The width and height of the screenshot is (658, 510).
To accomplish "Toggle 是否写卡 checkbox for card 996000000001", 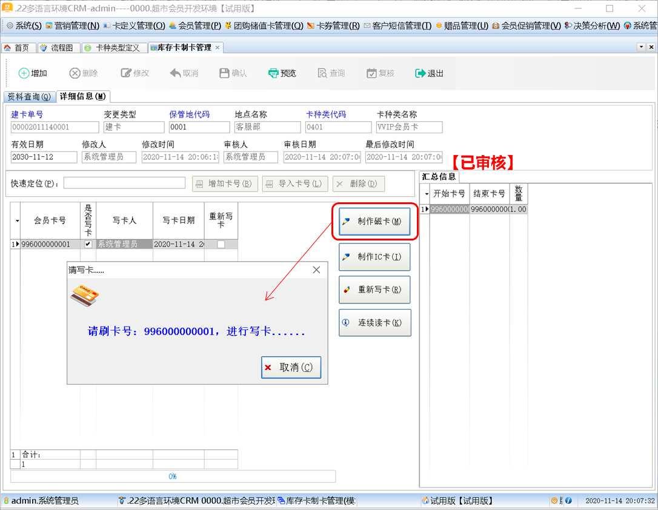I will [88, 244].
